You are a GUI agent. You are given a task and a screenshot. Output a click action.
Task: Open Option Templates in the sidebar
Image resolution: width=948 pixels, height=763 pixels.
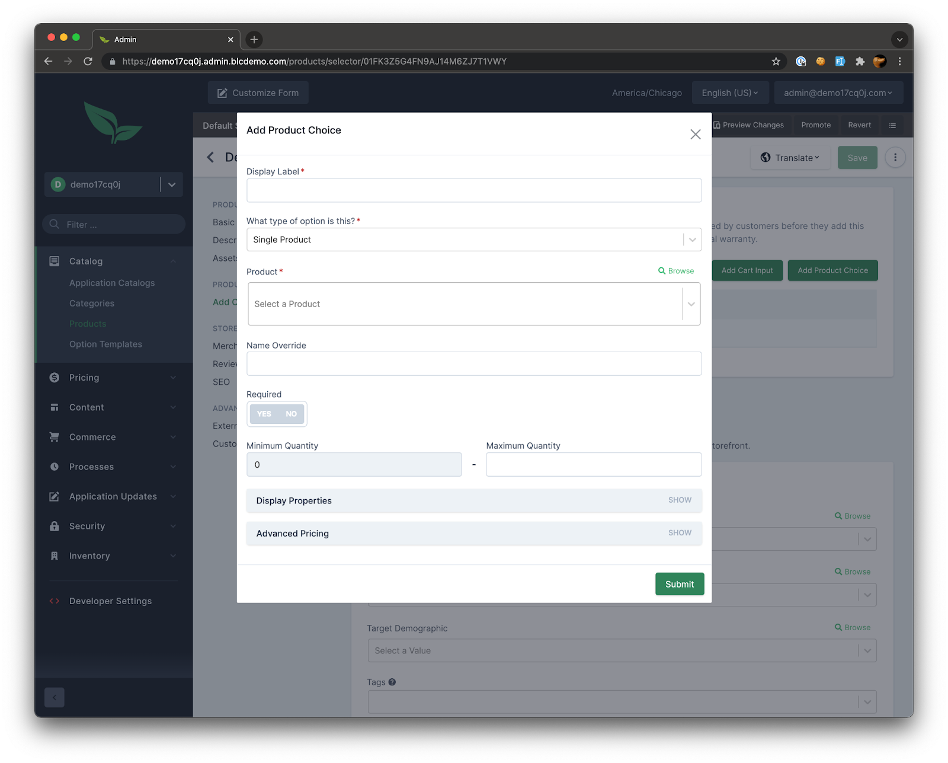click(105, 344)
